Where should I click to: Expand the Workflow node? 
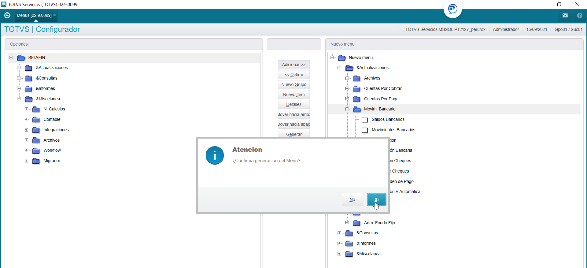point(27,150)
